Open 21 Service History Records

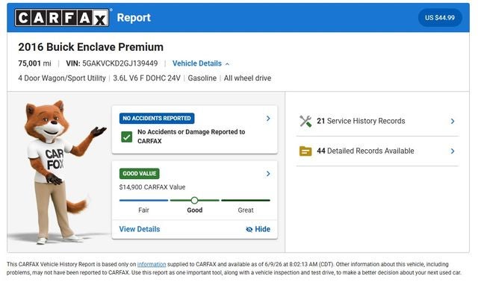pos(377,121)
